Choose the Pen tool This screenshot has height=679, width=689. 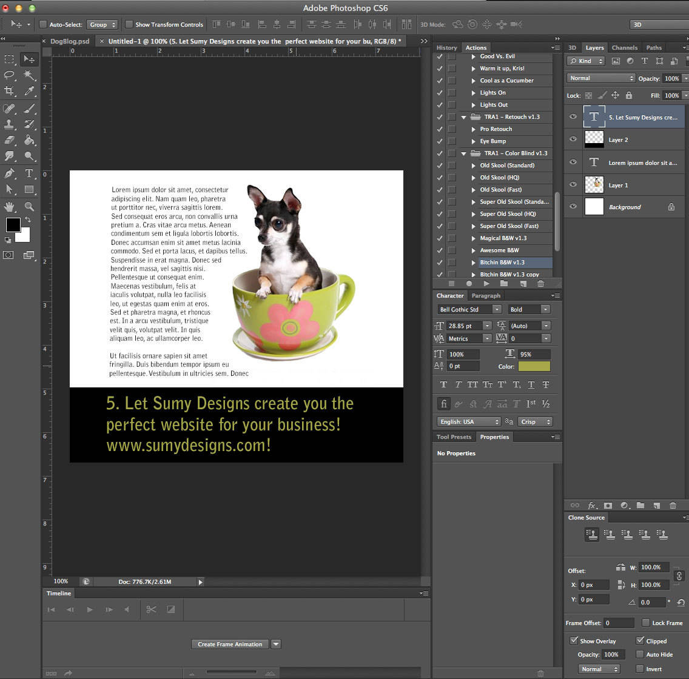click(9, 173)
